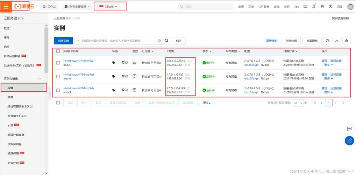The width and height of the screenshot is (356, 175).
Task: Check the box for master instance
Action: point(58,76)
